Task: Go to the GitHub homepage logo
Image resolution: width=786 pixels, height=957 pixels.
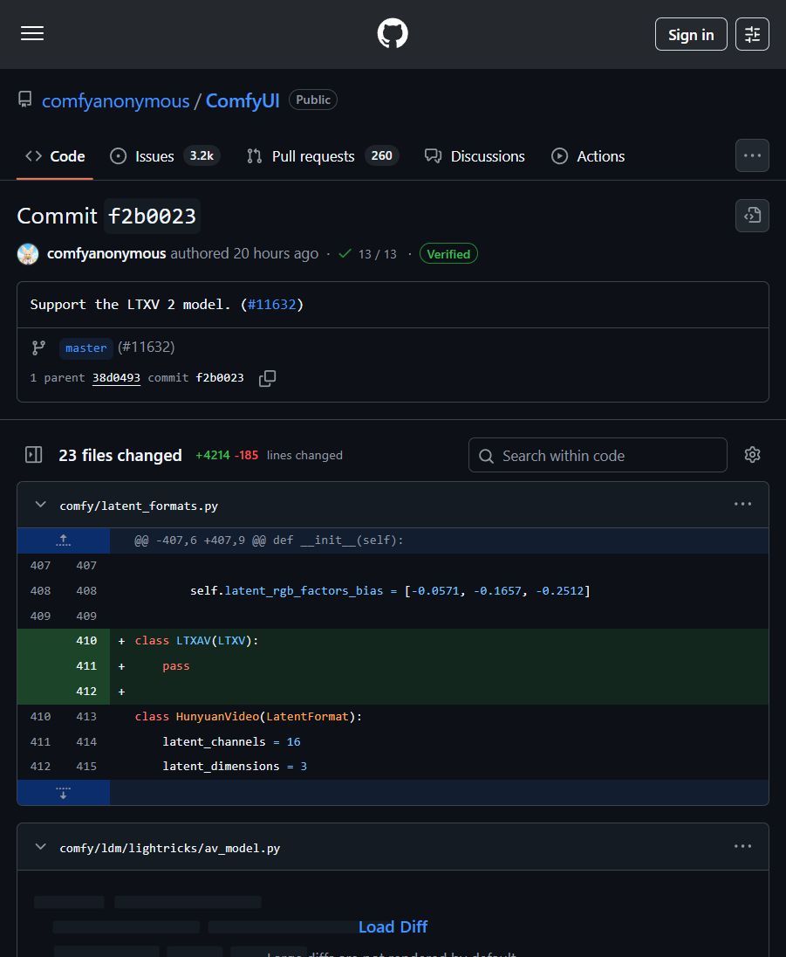Action: [x=393, y=33]
